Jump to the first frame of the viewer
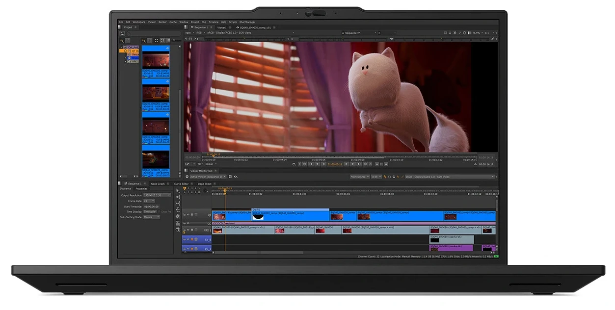615x310 pixels. point(305,164)
